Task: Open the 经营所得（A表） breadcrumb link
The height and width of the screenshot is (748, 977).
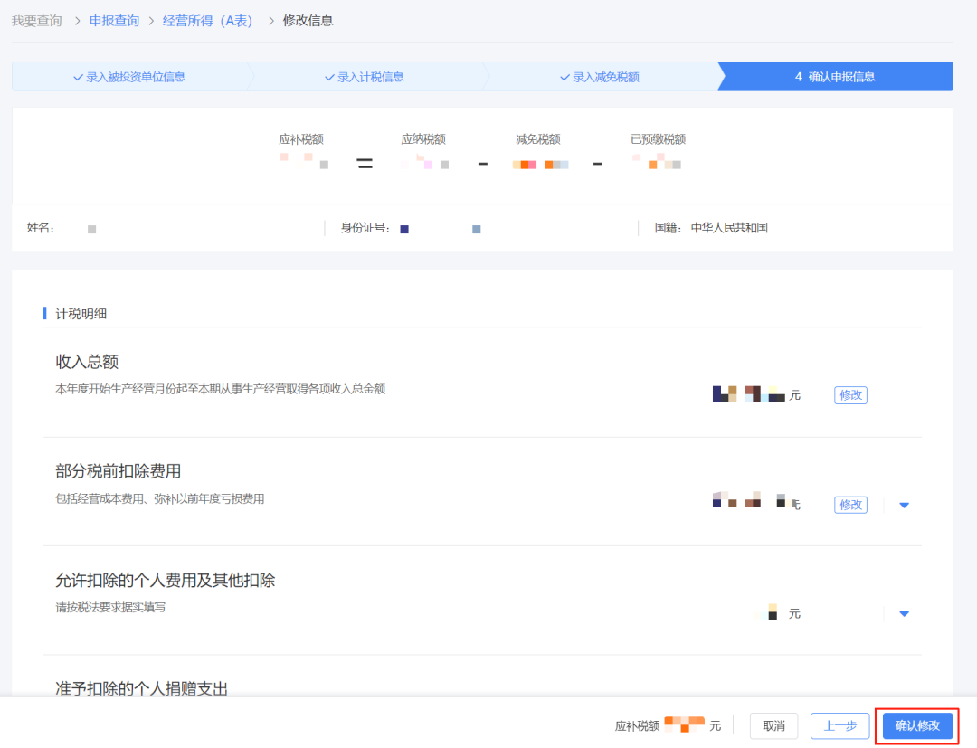Action: [208, 20]
